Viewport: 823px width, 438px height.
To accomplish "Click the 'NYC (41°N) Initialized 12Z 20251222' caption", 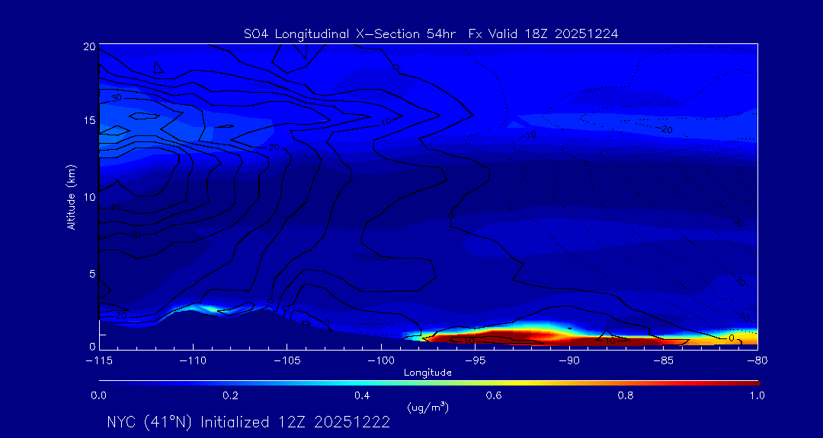I will (x=248, y=422).
